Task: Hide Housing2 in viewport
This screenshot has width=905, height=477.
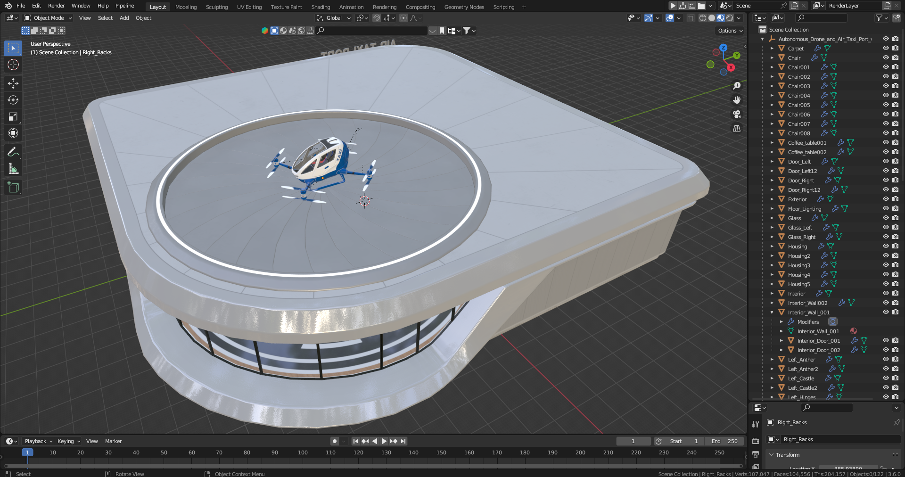Action: [886, 255]
